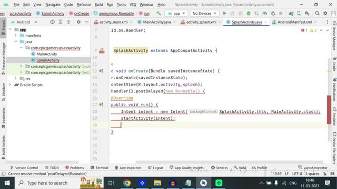The image size is (337, 189).
Task: Fold the run() method on line 17
Action: click(109, 105)
